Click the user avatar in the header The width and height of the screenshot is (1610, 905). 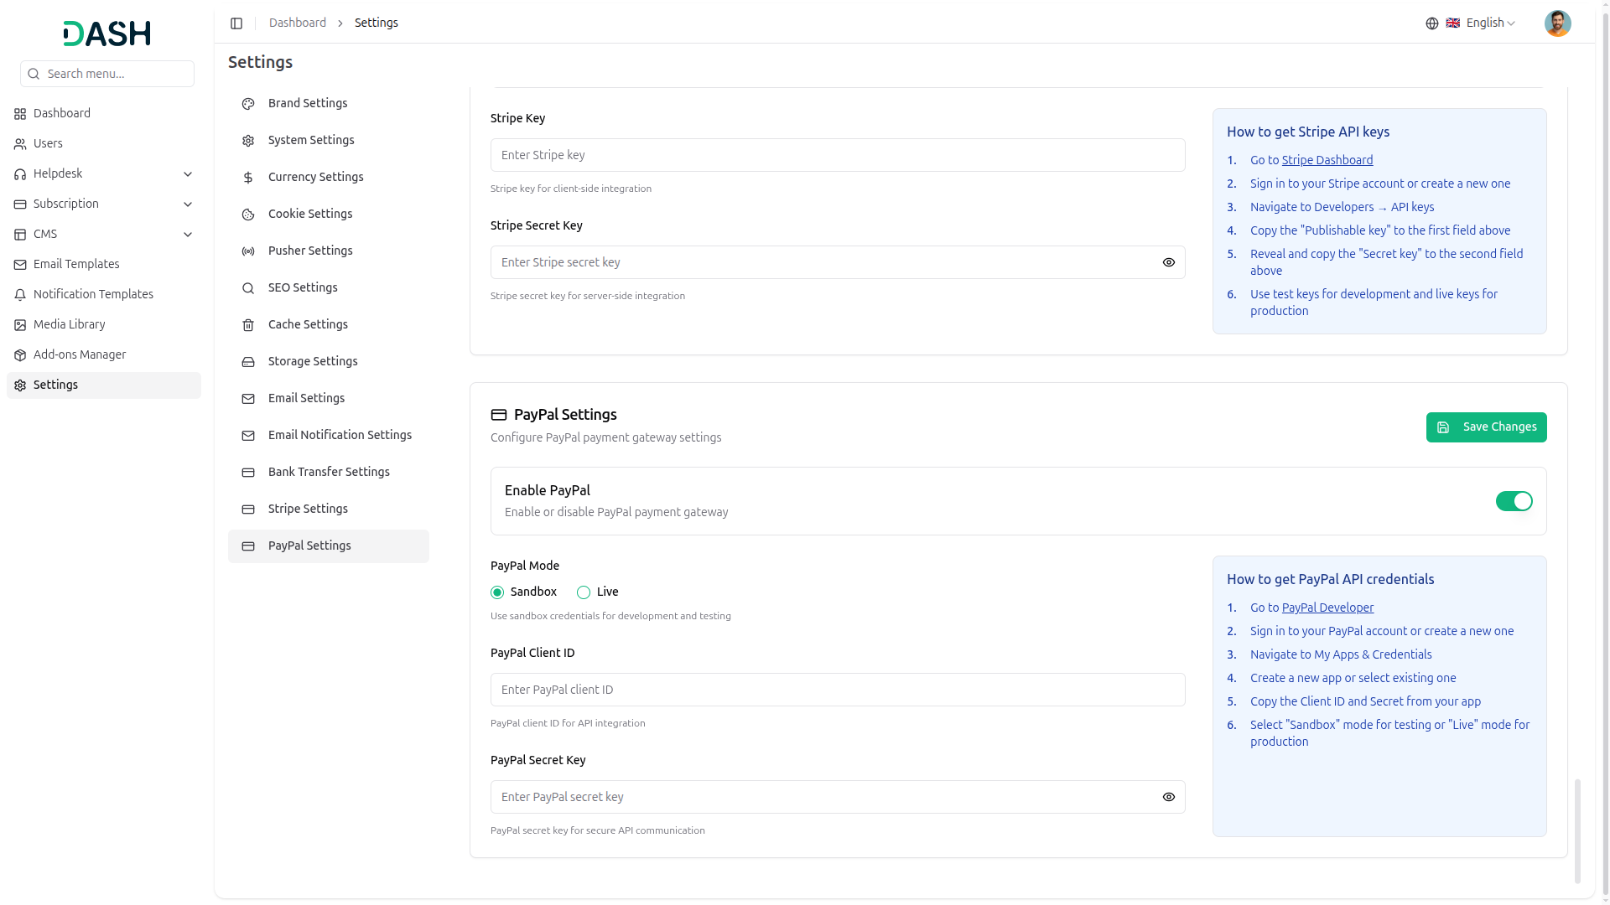click(1557, 23)
